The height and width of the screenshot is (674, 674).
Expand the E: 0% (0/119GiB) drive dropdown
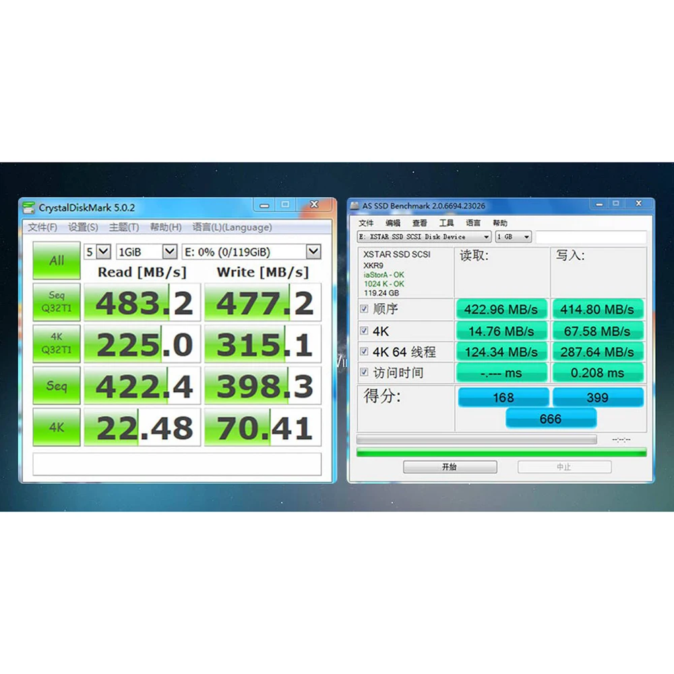coord(313,251)
